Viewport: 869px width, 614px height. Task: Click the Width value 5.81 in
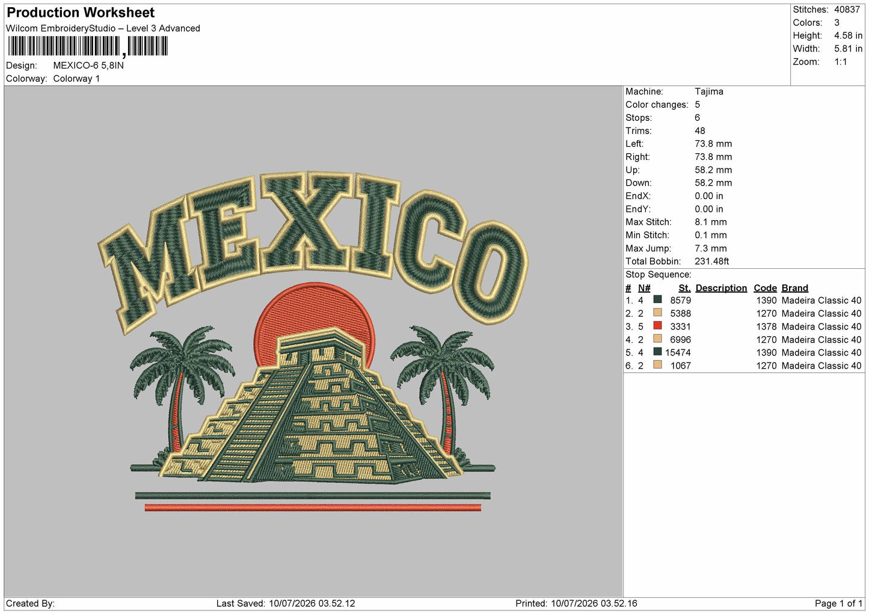click(848, 49)
